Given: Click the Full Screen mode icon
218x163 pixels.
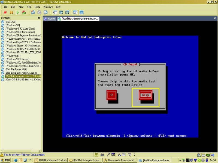Looking at the screenshot, I should [x=67, y=12].
